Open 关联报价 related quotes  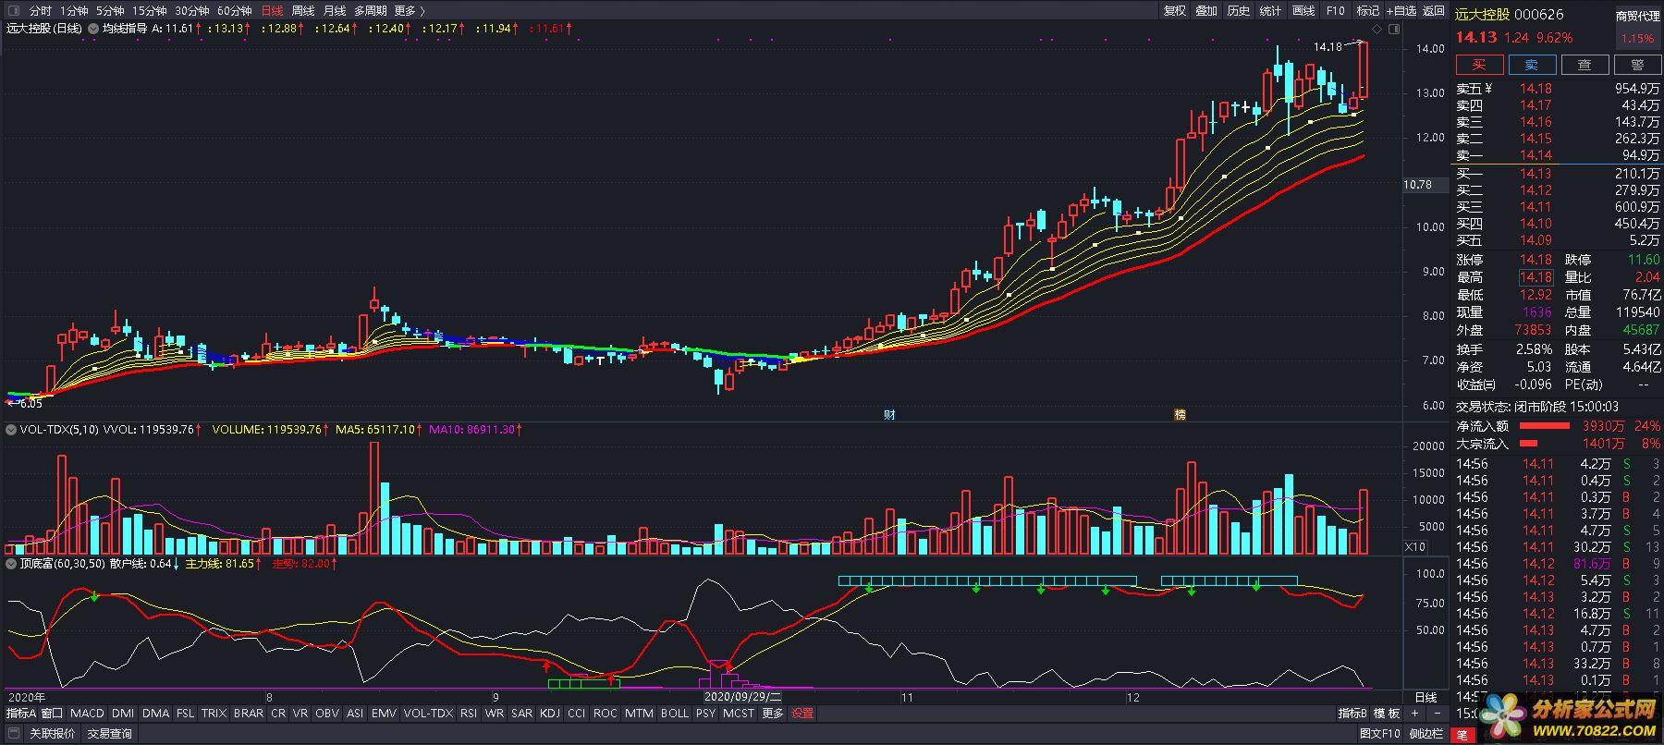[x=53, y=734]
